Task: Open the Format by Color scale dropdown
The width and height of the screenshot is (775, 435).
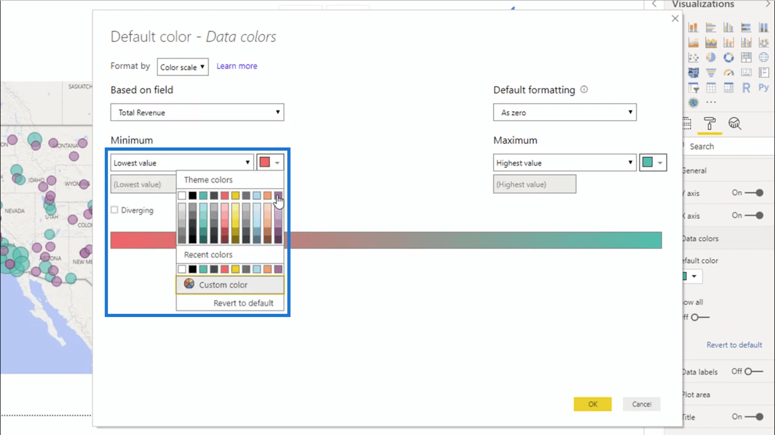Action: (183, 67)
